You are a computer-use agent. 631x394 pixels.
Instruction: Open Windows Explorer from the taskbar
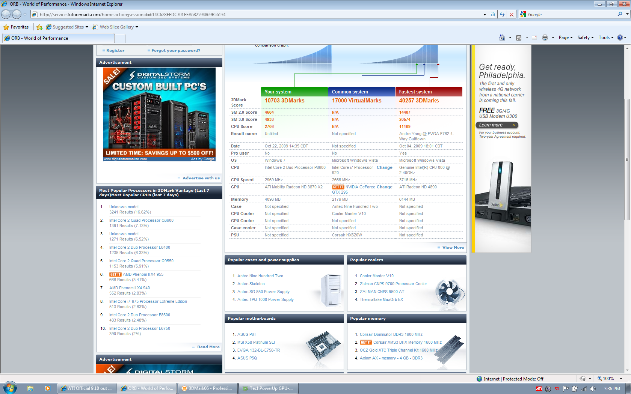pyautogui.click(x=30, y=388)
